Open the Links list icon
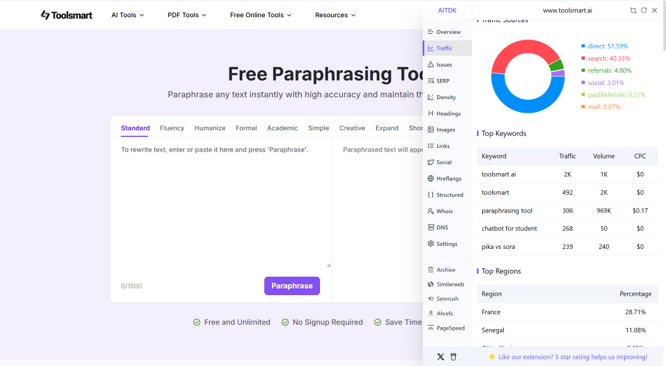Image resolution: width=666 pixels, height=366 pixels. 430,145
